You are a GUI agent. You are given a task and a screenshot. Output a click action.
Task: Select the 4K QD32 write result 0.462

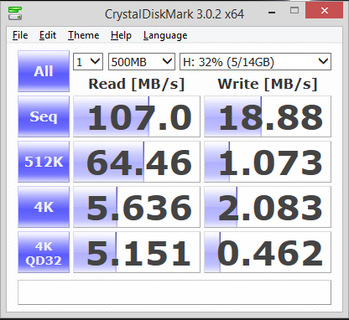coord(268,252)
